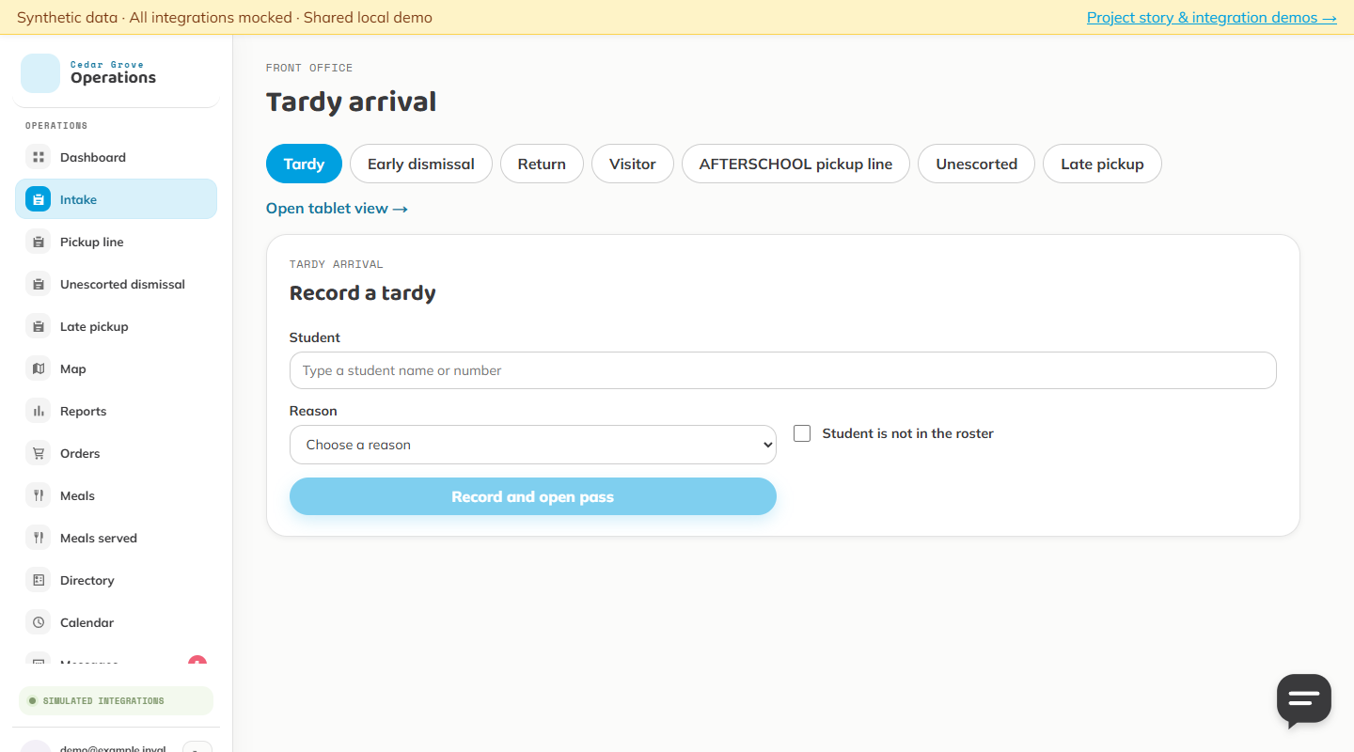This screenshot has height=752, width=1354.
Task: Switch to the Return tab
Action: 542,164
